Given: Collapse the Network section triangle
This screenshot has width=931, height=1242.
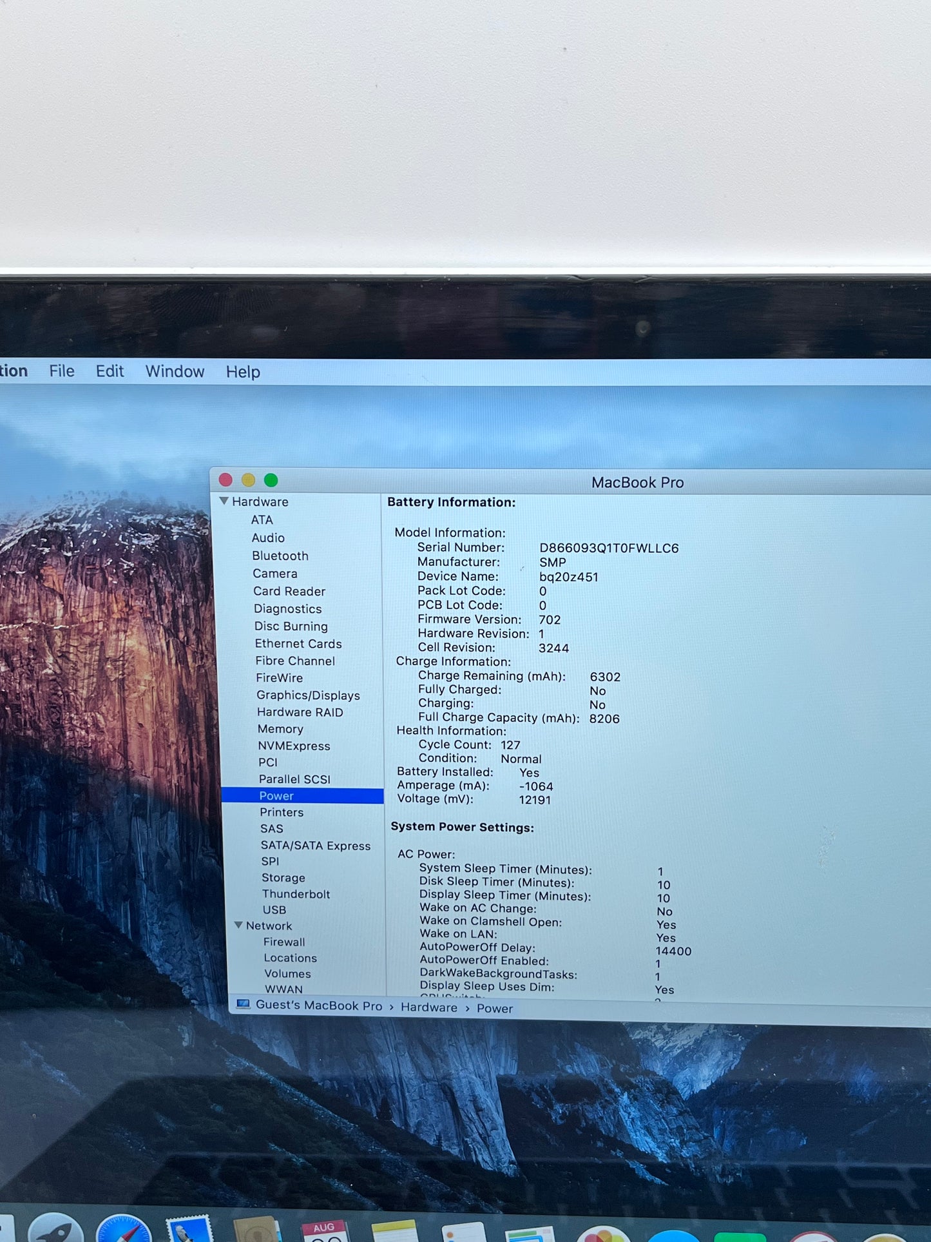Looking at the screenshot, I should (238, 925).
